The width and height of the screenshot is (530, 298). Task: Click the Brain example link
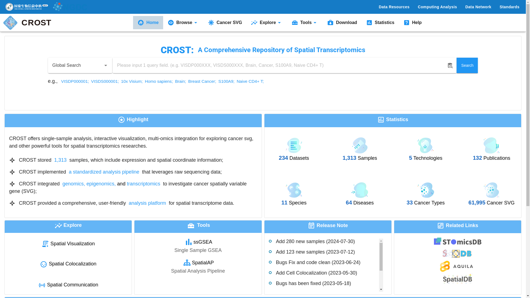[x=180, y=81]
